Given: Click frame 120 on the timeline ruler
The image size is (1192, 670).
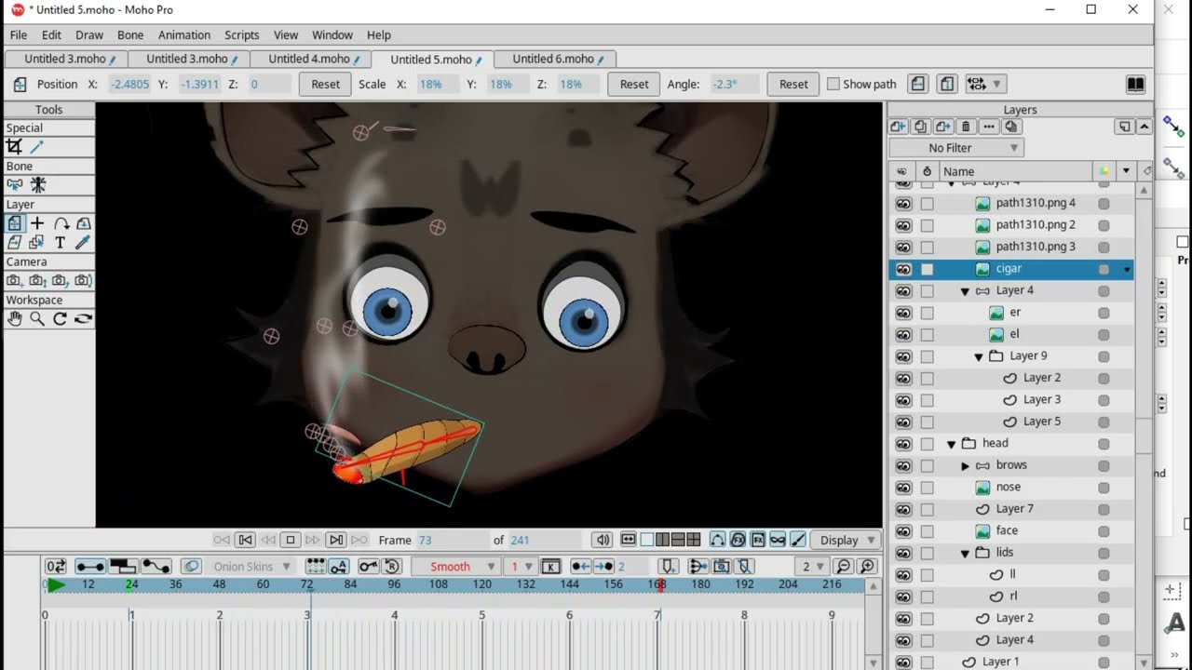Looking at the screenshot, I should 482,584.
